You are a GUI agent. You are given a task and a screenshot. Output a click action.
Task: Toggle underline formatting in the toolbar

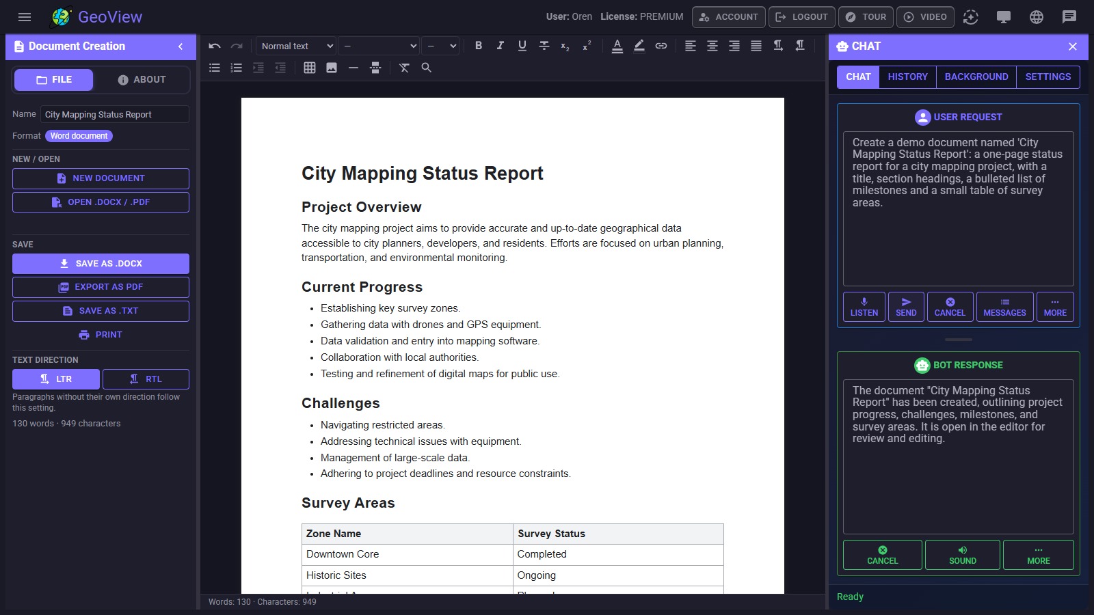(x=522, y=46)
